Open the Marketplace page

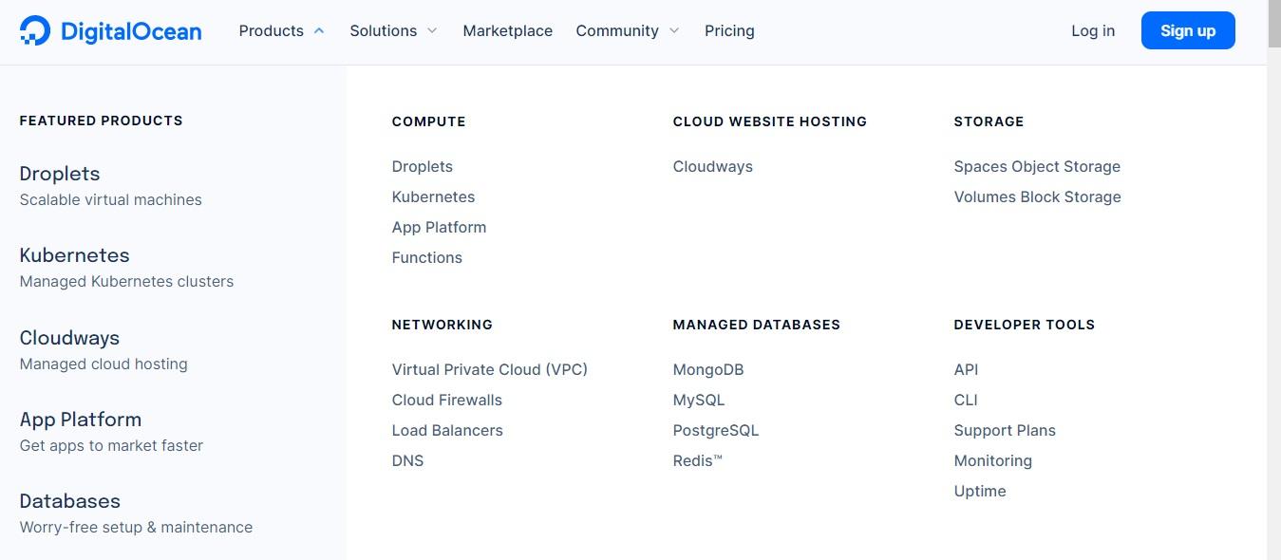(x=507, y=30)
